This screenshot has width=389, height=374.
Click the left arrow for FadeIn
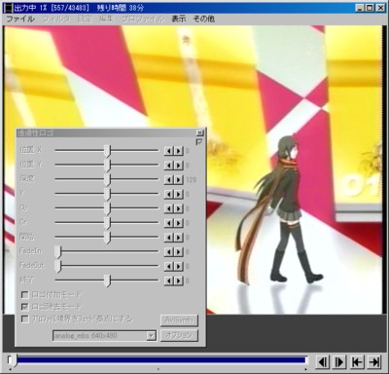(169, 251)
